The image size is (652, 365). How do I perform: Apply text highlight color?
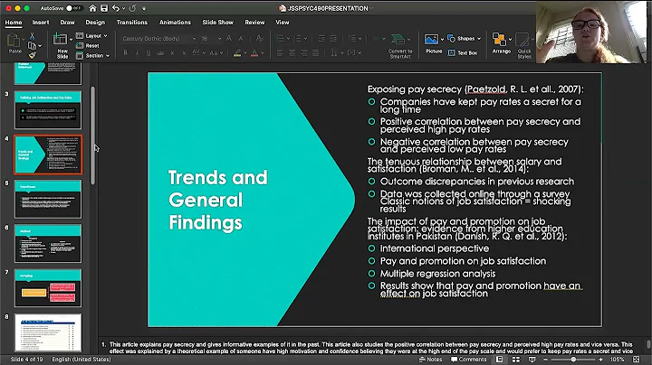(237, 53)
